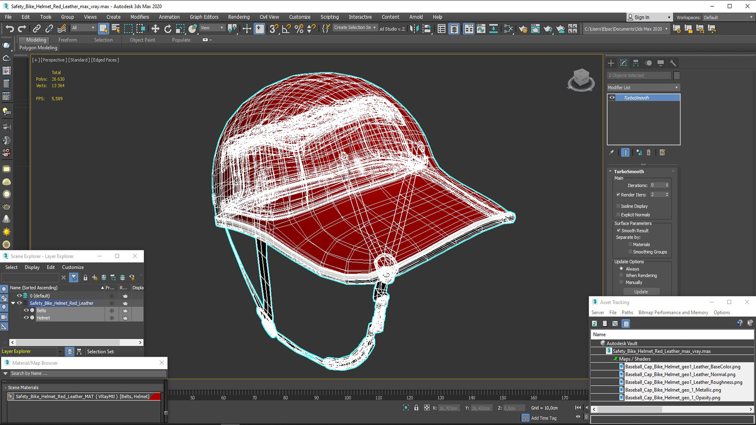Open Display menu in Scene Explorer
Image resolution: width=756 pixels, height=425 pixels.
coord(32,267)
